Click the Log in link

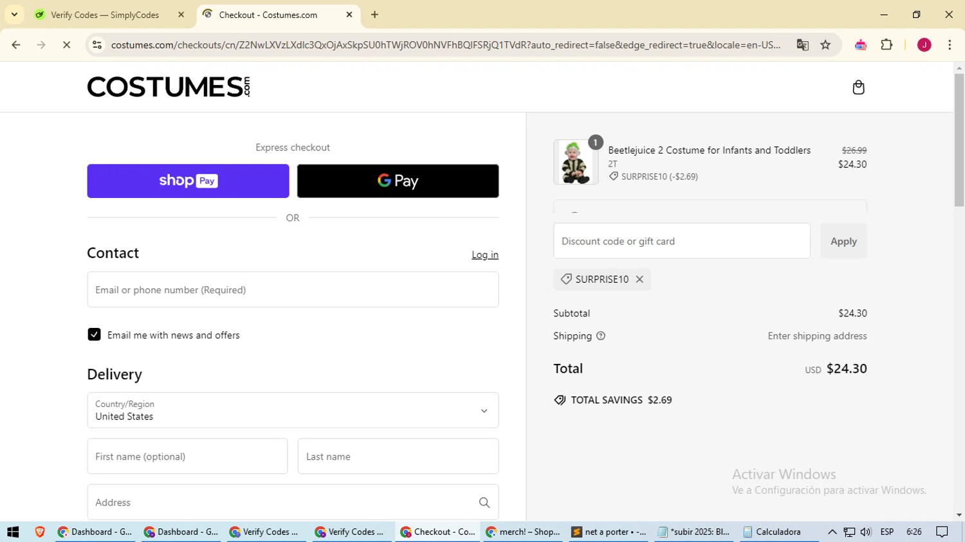click(x=485, y=255)
